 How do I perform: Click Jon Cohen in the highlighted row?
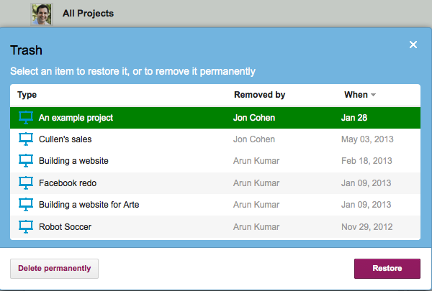254,118
